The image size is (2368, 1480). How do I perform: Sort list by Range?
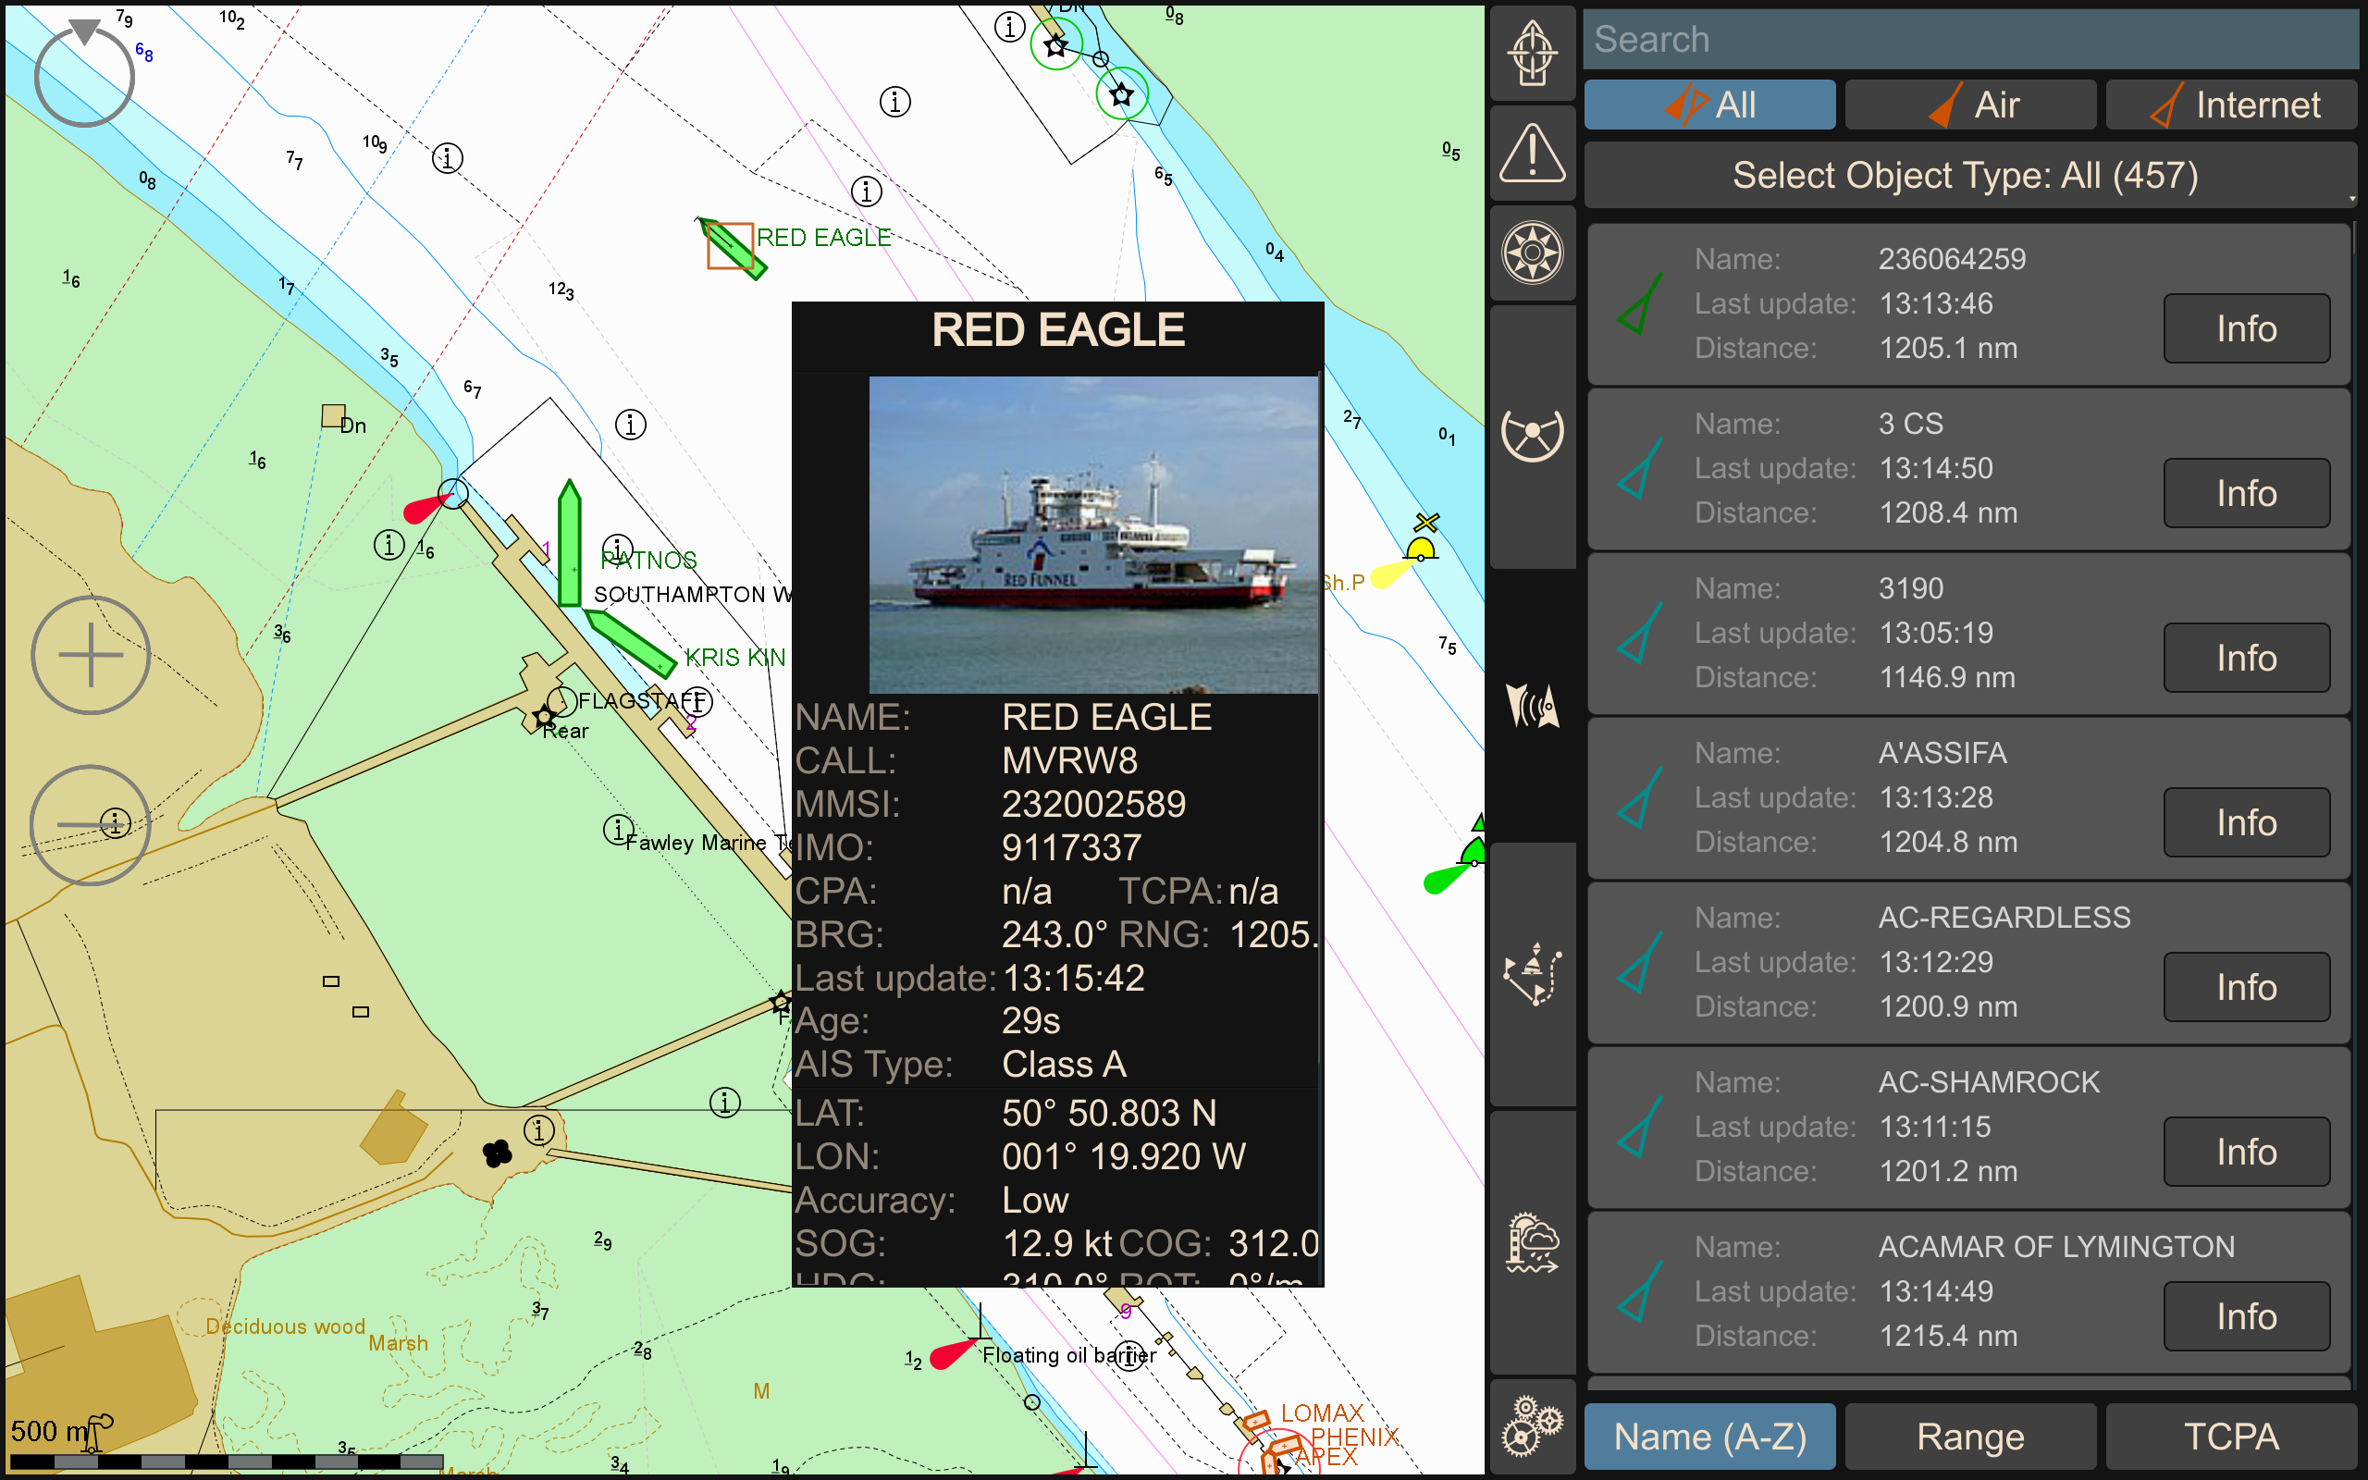(1969, 1436)
